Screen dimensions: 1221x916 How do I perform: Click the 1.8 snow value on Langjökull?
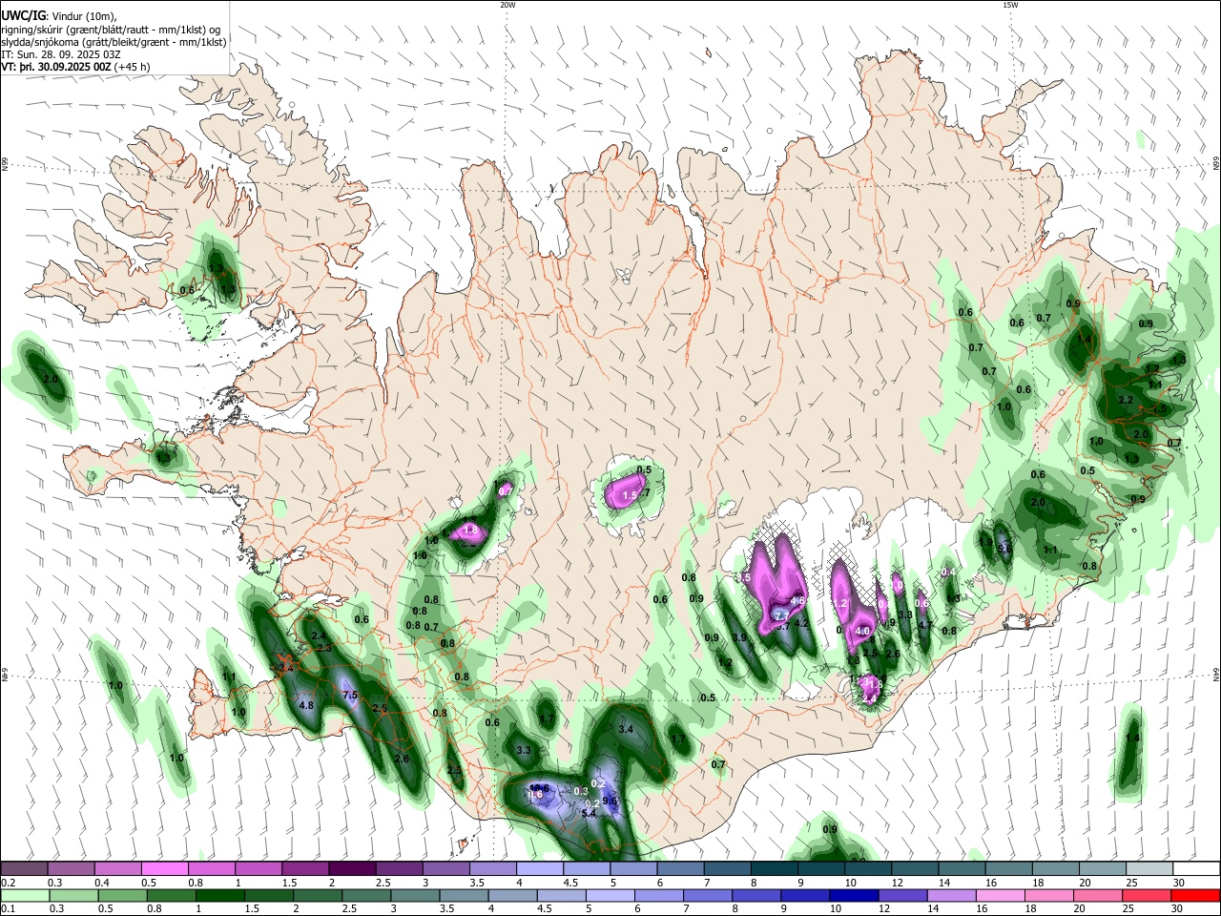(469, 531)
